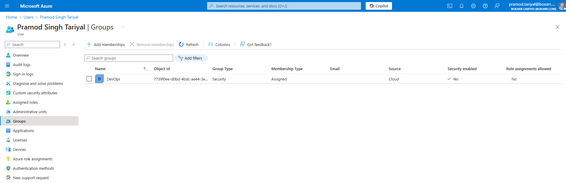Viewport: 566px width, 183px height.
Task: Open the ellipsis more options next to Groups
Action: (x=123, y=27)
